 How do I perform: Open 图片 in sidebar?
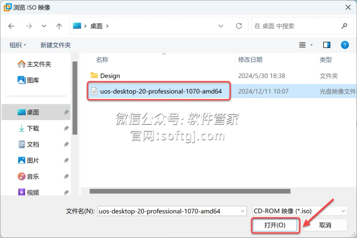(28, 161)
